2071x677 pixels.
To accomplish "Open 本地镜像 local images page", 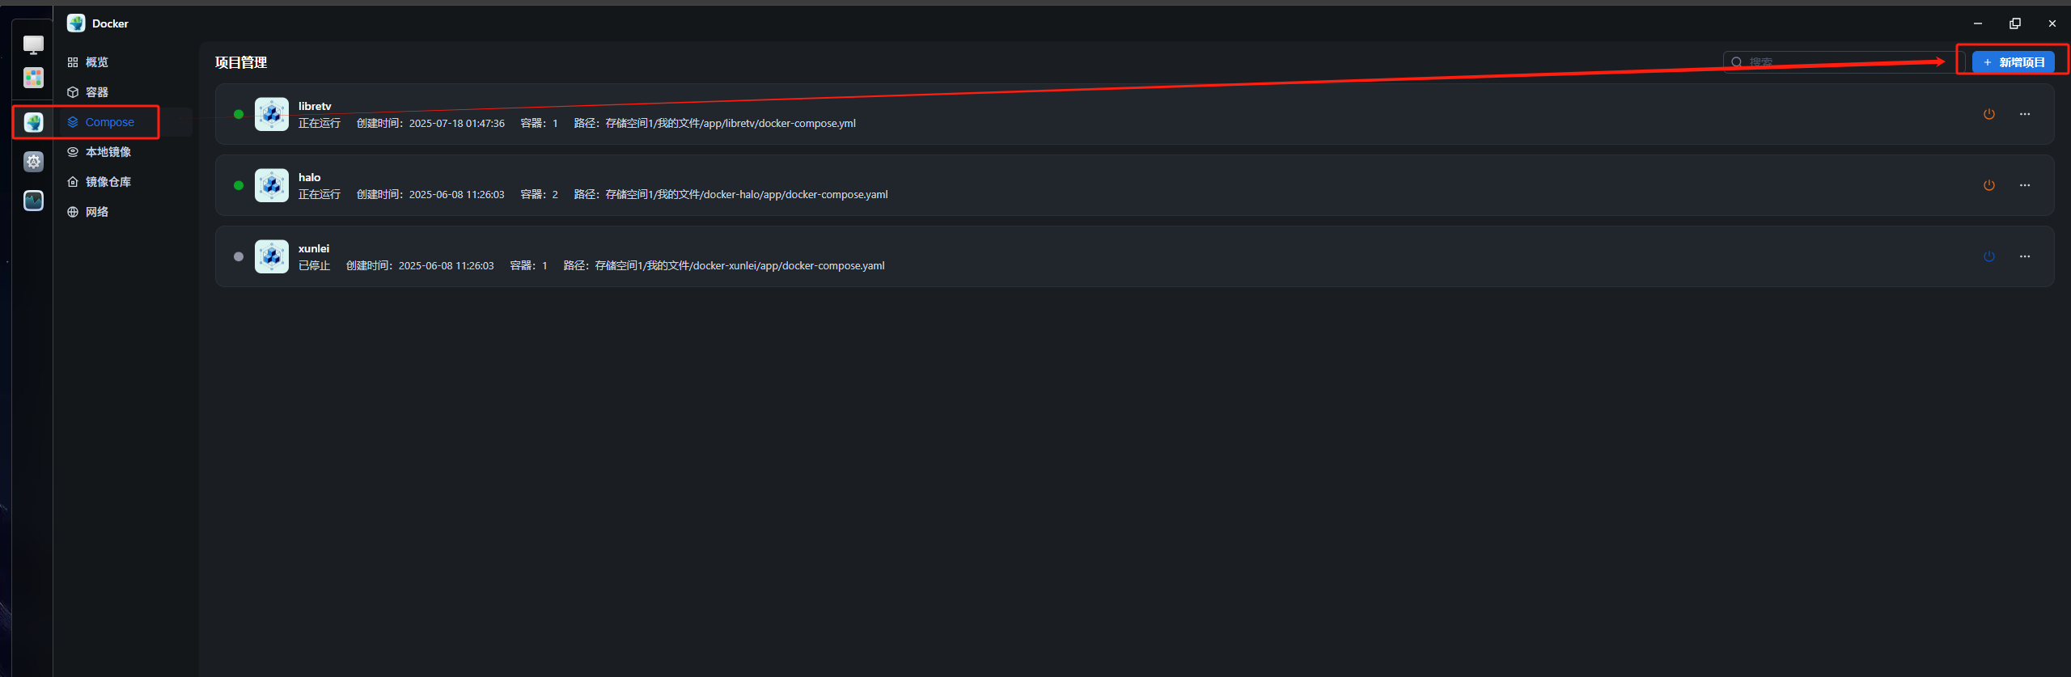I will [108, 152].
